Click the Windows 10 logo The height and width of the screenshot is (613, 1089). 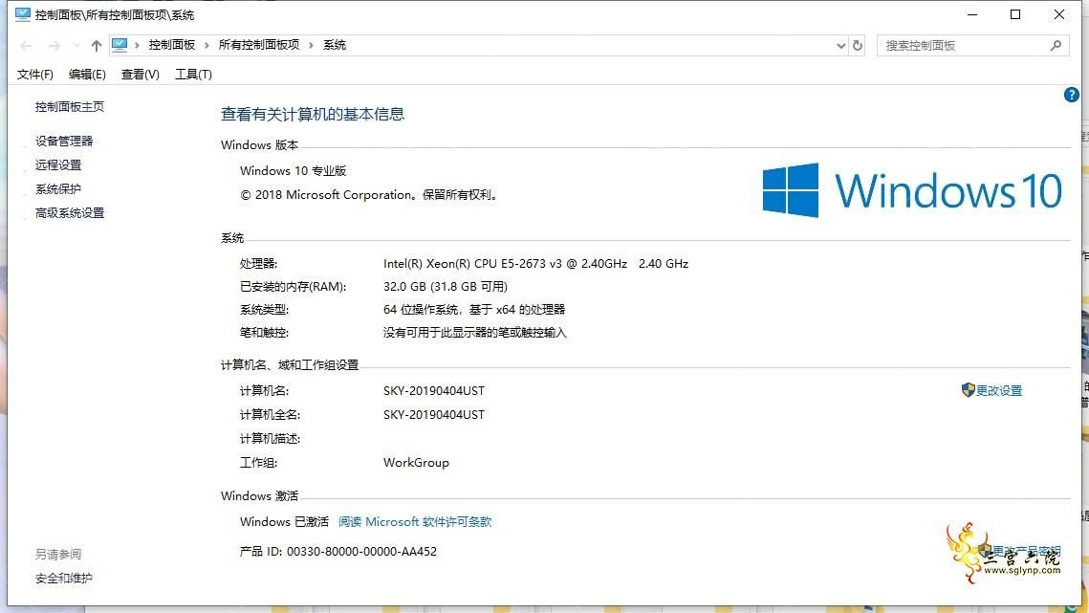pyautogui.click(x=912, y=190)
